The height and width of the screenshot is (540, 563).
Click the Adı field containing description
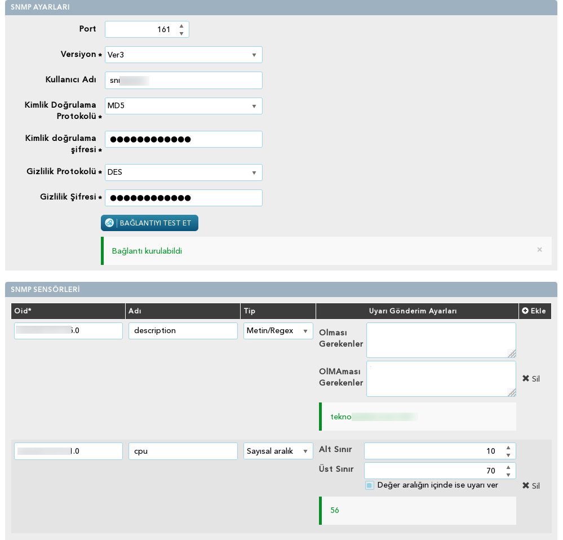click(183, 331)
